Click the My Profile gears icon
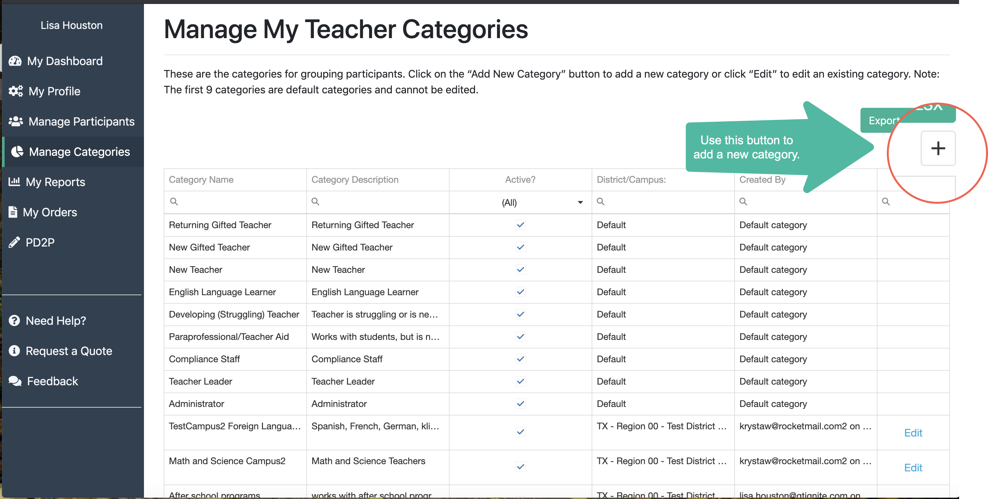This screenshot has width=988, height=499. [x=16, y=91]
